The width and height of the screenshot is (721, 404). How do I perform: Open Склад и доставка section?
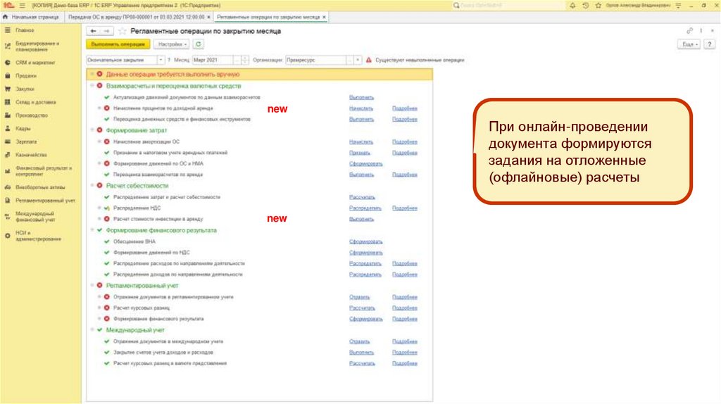point(35,102)
